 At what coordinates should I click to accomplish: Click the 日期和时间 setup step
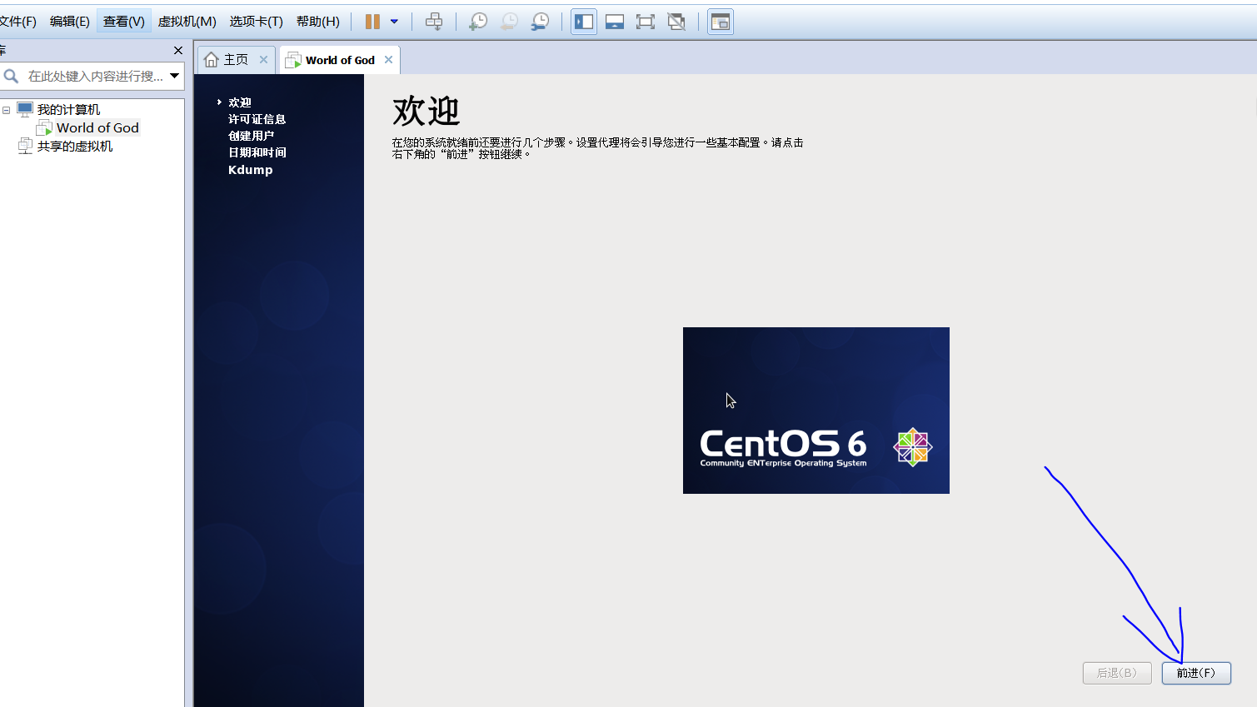(x=257, y=152)
